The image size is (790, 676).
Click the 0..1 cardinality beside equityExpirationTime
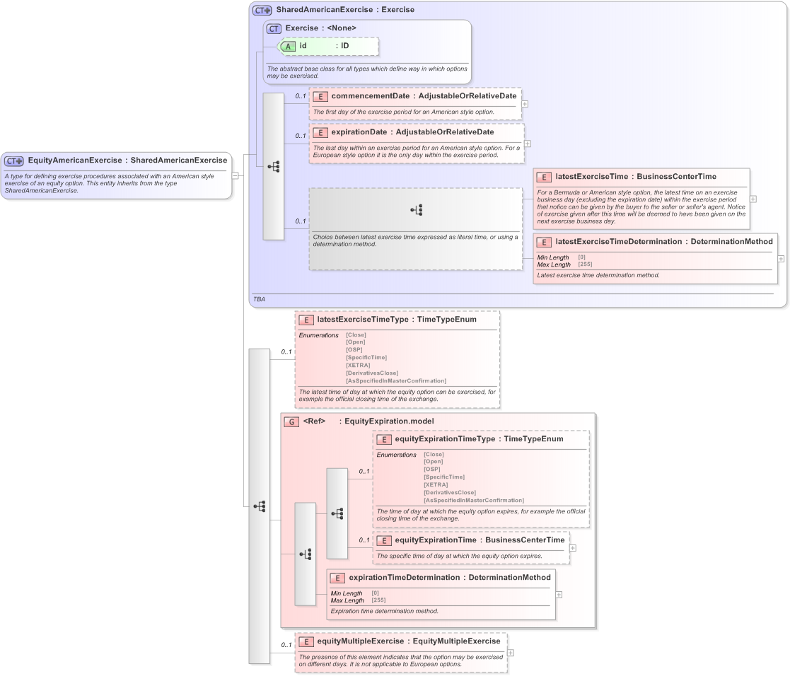[x=364, y=540]
